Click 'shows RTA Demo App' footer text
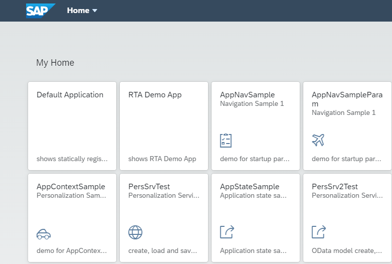This screenshot has height=264, width=392. [x=162, y=159]
